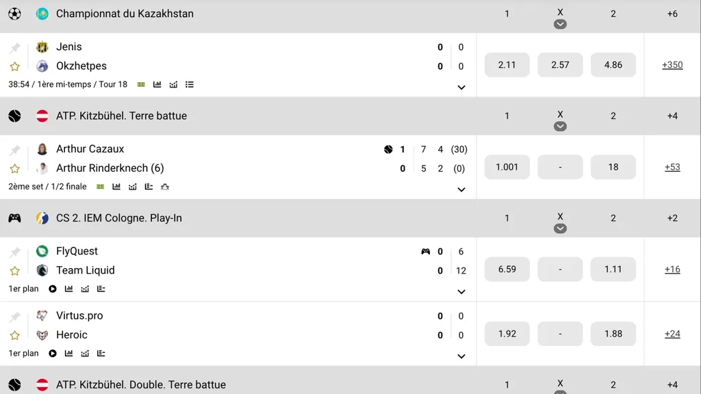The width and height of the screenshot is (701, 394).
Task: Show the list icon for Jenis–Okzhetpes
Action: click(190, 84)
